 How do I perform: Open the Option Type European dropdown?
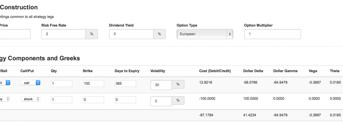point(205,34)
